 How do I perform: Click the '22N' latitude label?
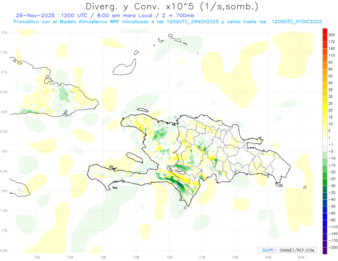click(x=4, y=33)
